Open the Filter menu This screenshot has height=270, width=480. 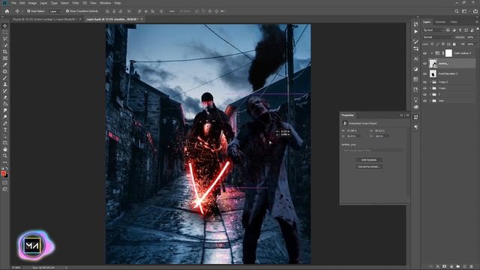[75, 3]
